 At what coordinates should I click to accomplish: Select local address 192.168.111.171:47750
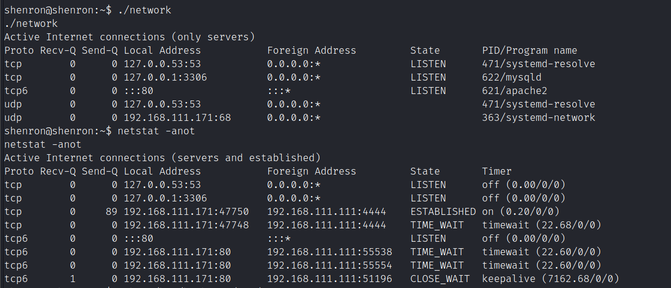(x=186, y=211)
